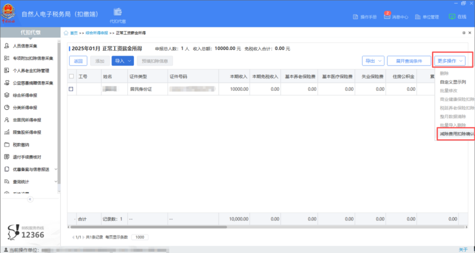The width and height of the screenshot is (475, 253).
Task: Select 减除费用扣除确认 menu item
Action: click(457, 134)
